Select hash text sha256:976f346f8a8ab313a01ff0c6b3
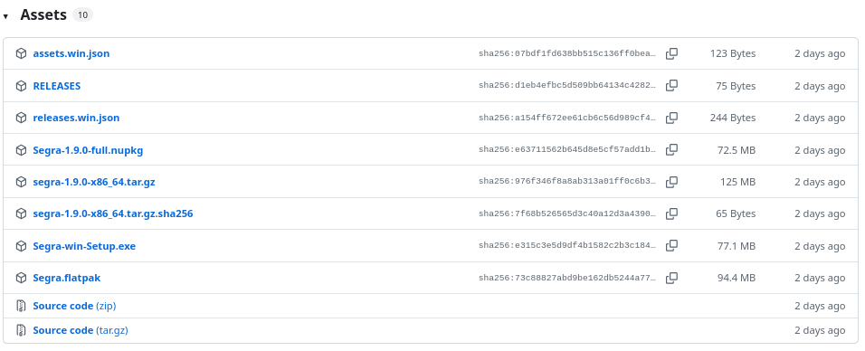The image size is (865, 351). (x=567, y=182)
